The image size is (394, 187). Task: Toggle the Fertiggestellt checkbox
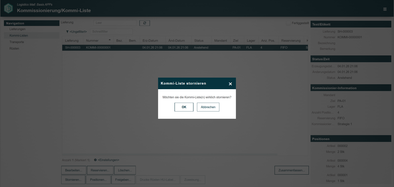(288, 23)
